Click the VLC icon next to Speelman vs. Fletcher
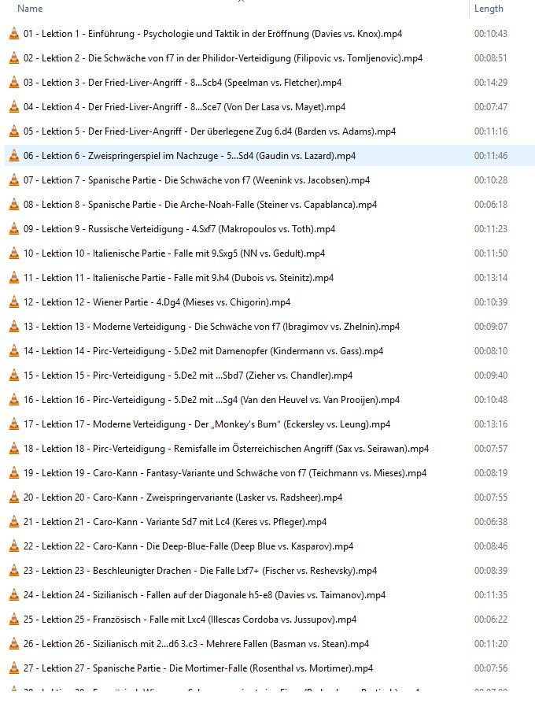The image size is (535, 703). [x=14, y=83]
